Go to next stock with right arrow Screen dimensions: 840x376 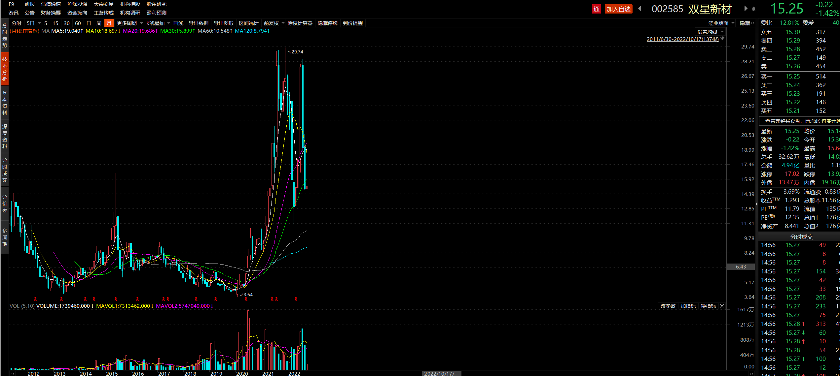click(x=746, y=9)
